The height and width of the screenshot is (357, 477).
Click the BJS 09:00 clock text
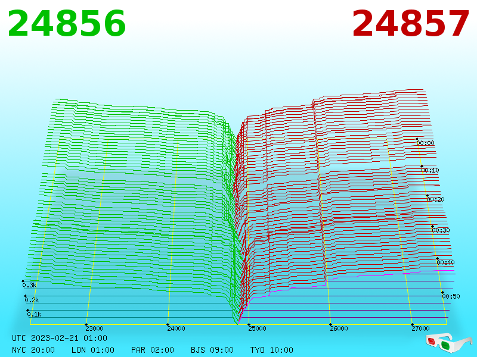[212, 350]
